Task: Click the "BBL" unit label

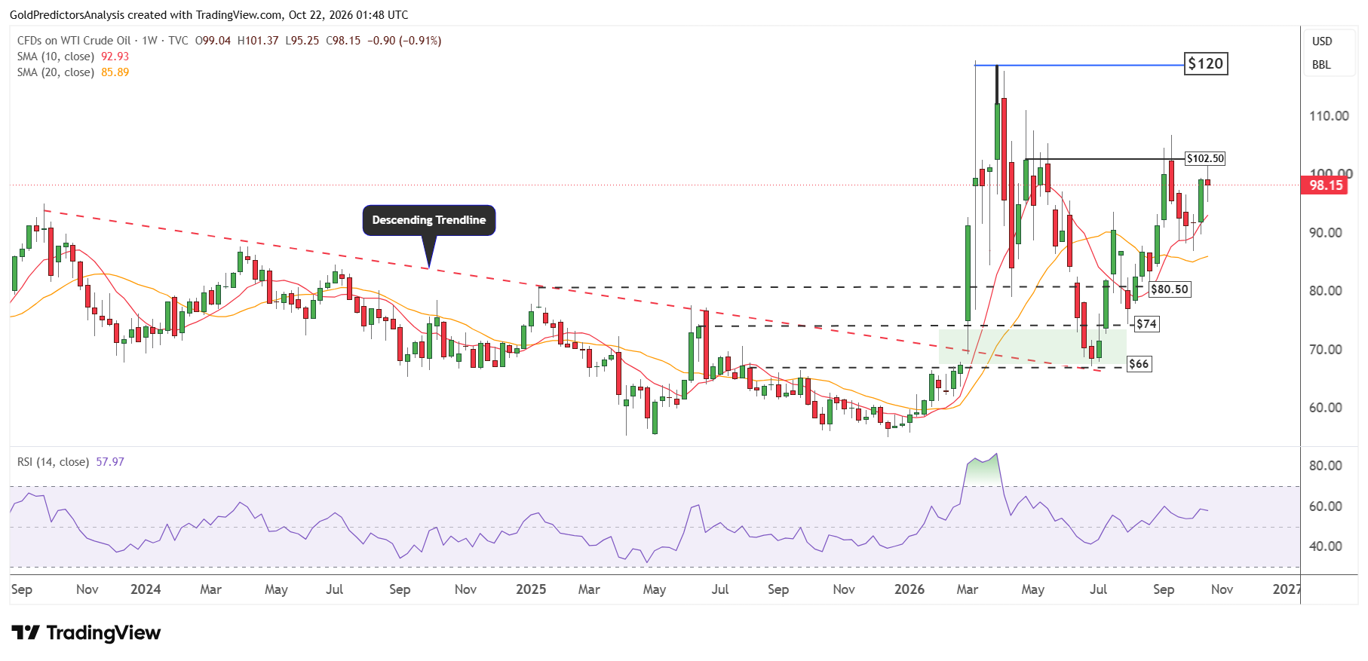Action: click(x=1321, y=65)
